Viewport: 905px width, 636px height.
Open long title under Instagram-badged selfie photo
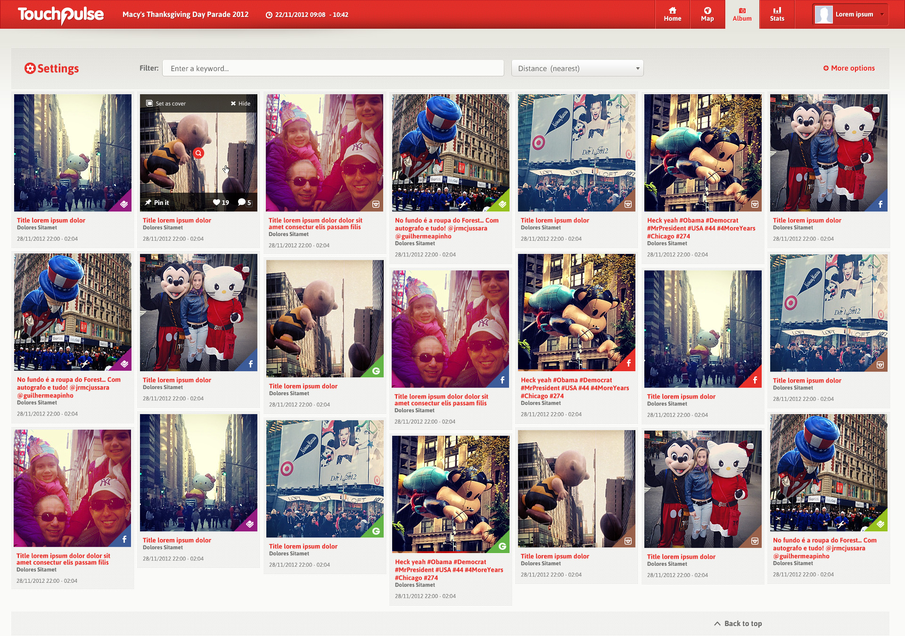315,224
